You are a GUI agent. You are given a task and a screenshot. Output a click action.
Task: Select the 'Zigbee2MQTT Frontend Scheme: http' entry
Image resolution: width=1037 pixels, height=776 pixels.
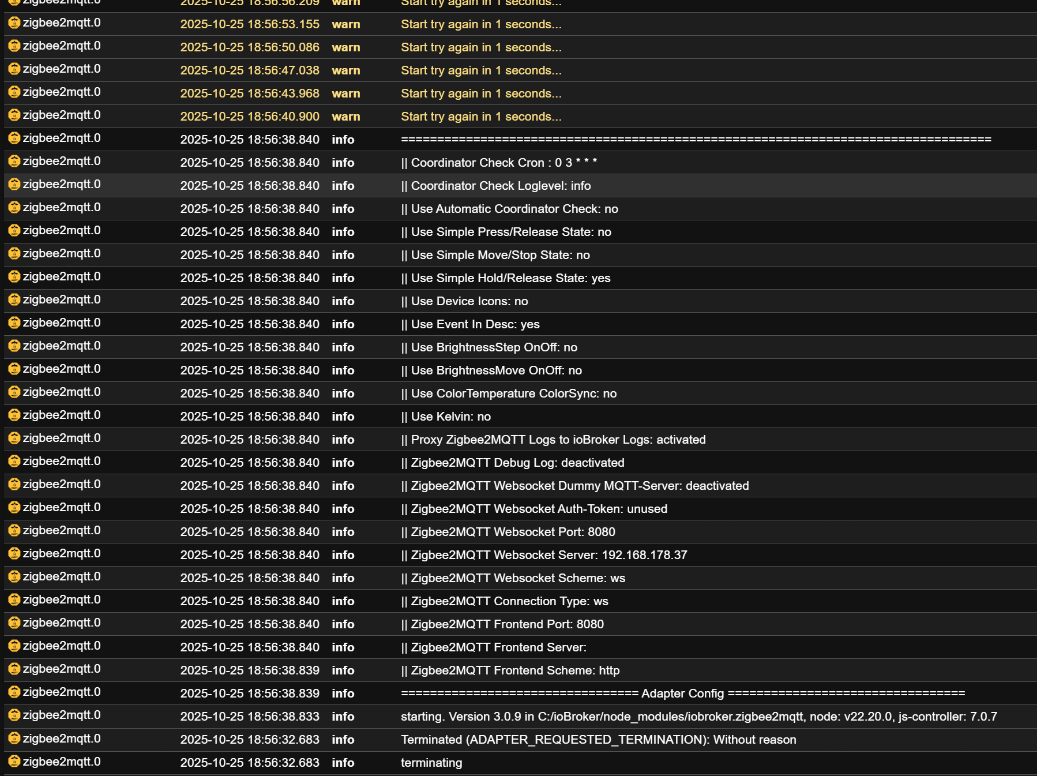point(510,670)
